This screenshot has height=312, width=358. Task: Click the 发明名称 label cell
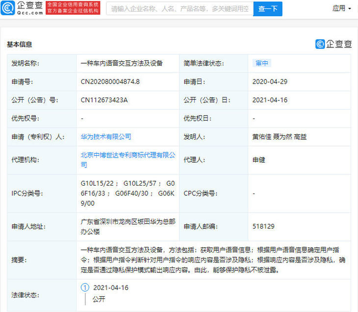pyautogui.click(x=42, y=63)
